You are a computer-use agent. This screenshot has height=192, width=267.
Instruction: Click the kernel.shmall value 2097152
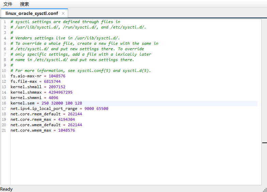pos(57,87)
